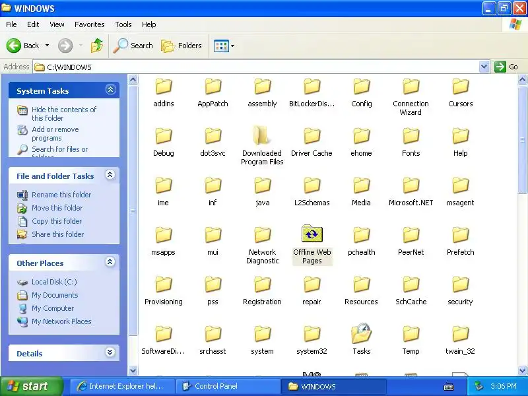
Task: Click Copy this folder link
Action: (x=57, y=221)
